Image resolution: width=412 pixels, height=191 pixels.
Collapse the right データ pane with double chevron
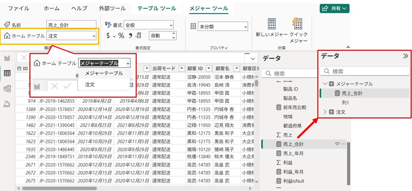tap(406, 56)
